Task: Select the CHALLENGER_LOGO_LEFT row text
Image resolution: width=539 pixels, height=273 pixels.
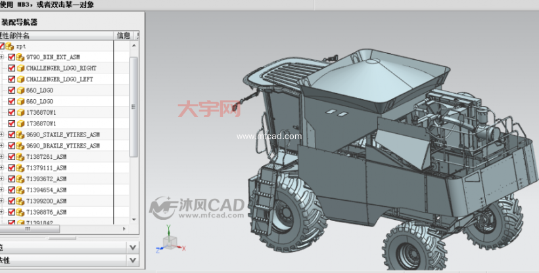Action: point(59,79)
